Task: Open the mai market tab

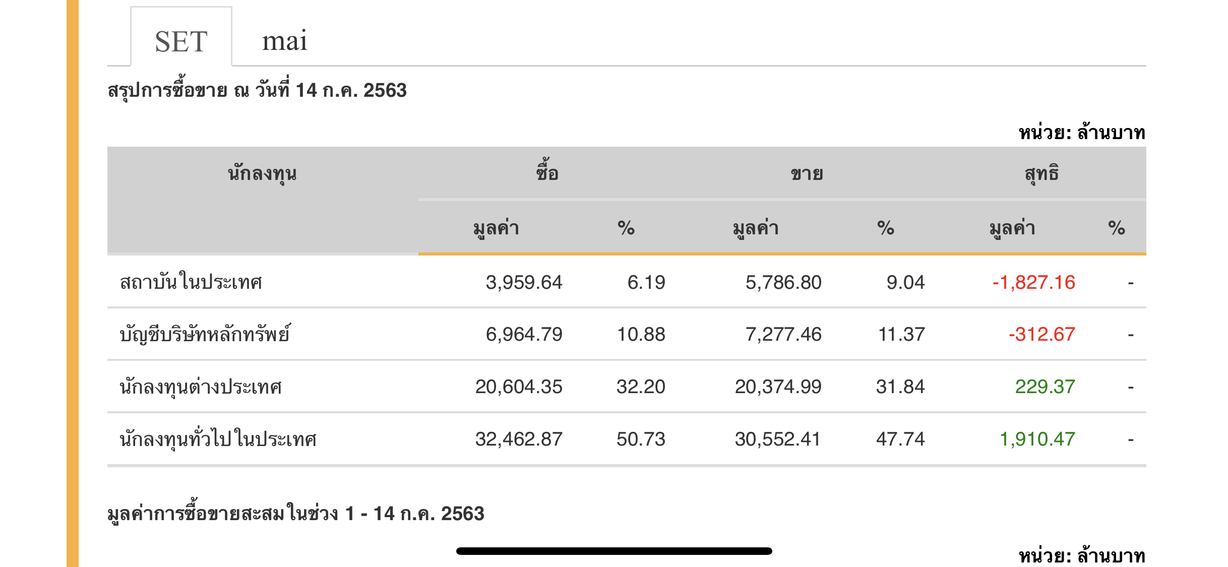Action: click(x=284, y=41)
